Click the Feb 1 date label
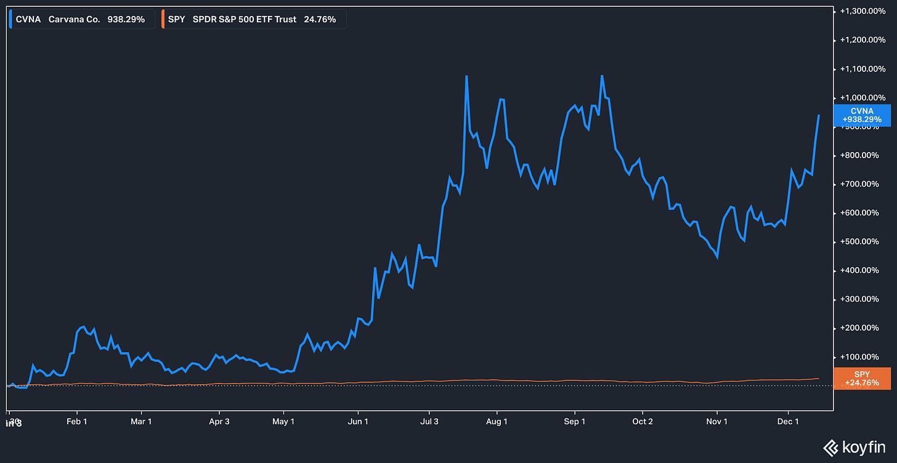897x463 pixels. click(77, 422)
